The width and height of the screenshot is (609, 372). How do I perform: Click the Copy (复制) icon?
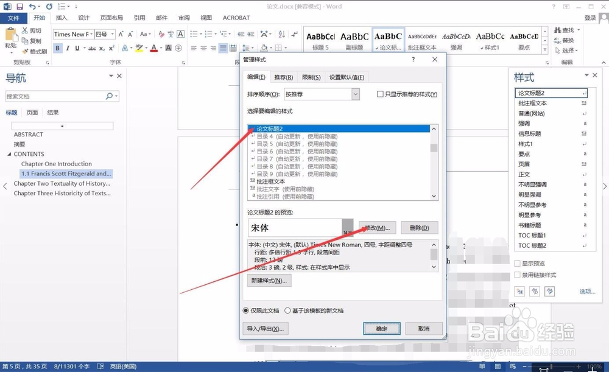pyautogui.click(x=25, y=41)
